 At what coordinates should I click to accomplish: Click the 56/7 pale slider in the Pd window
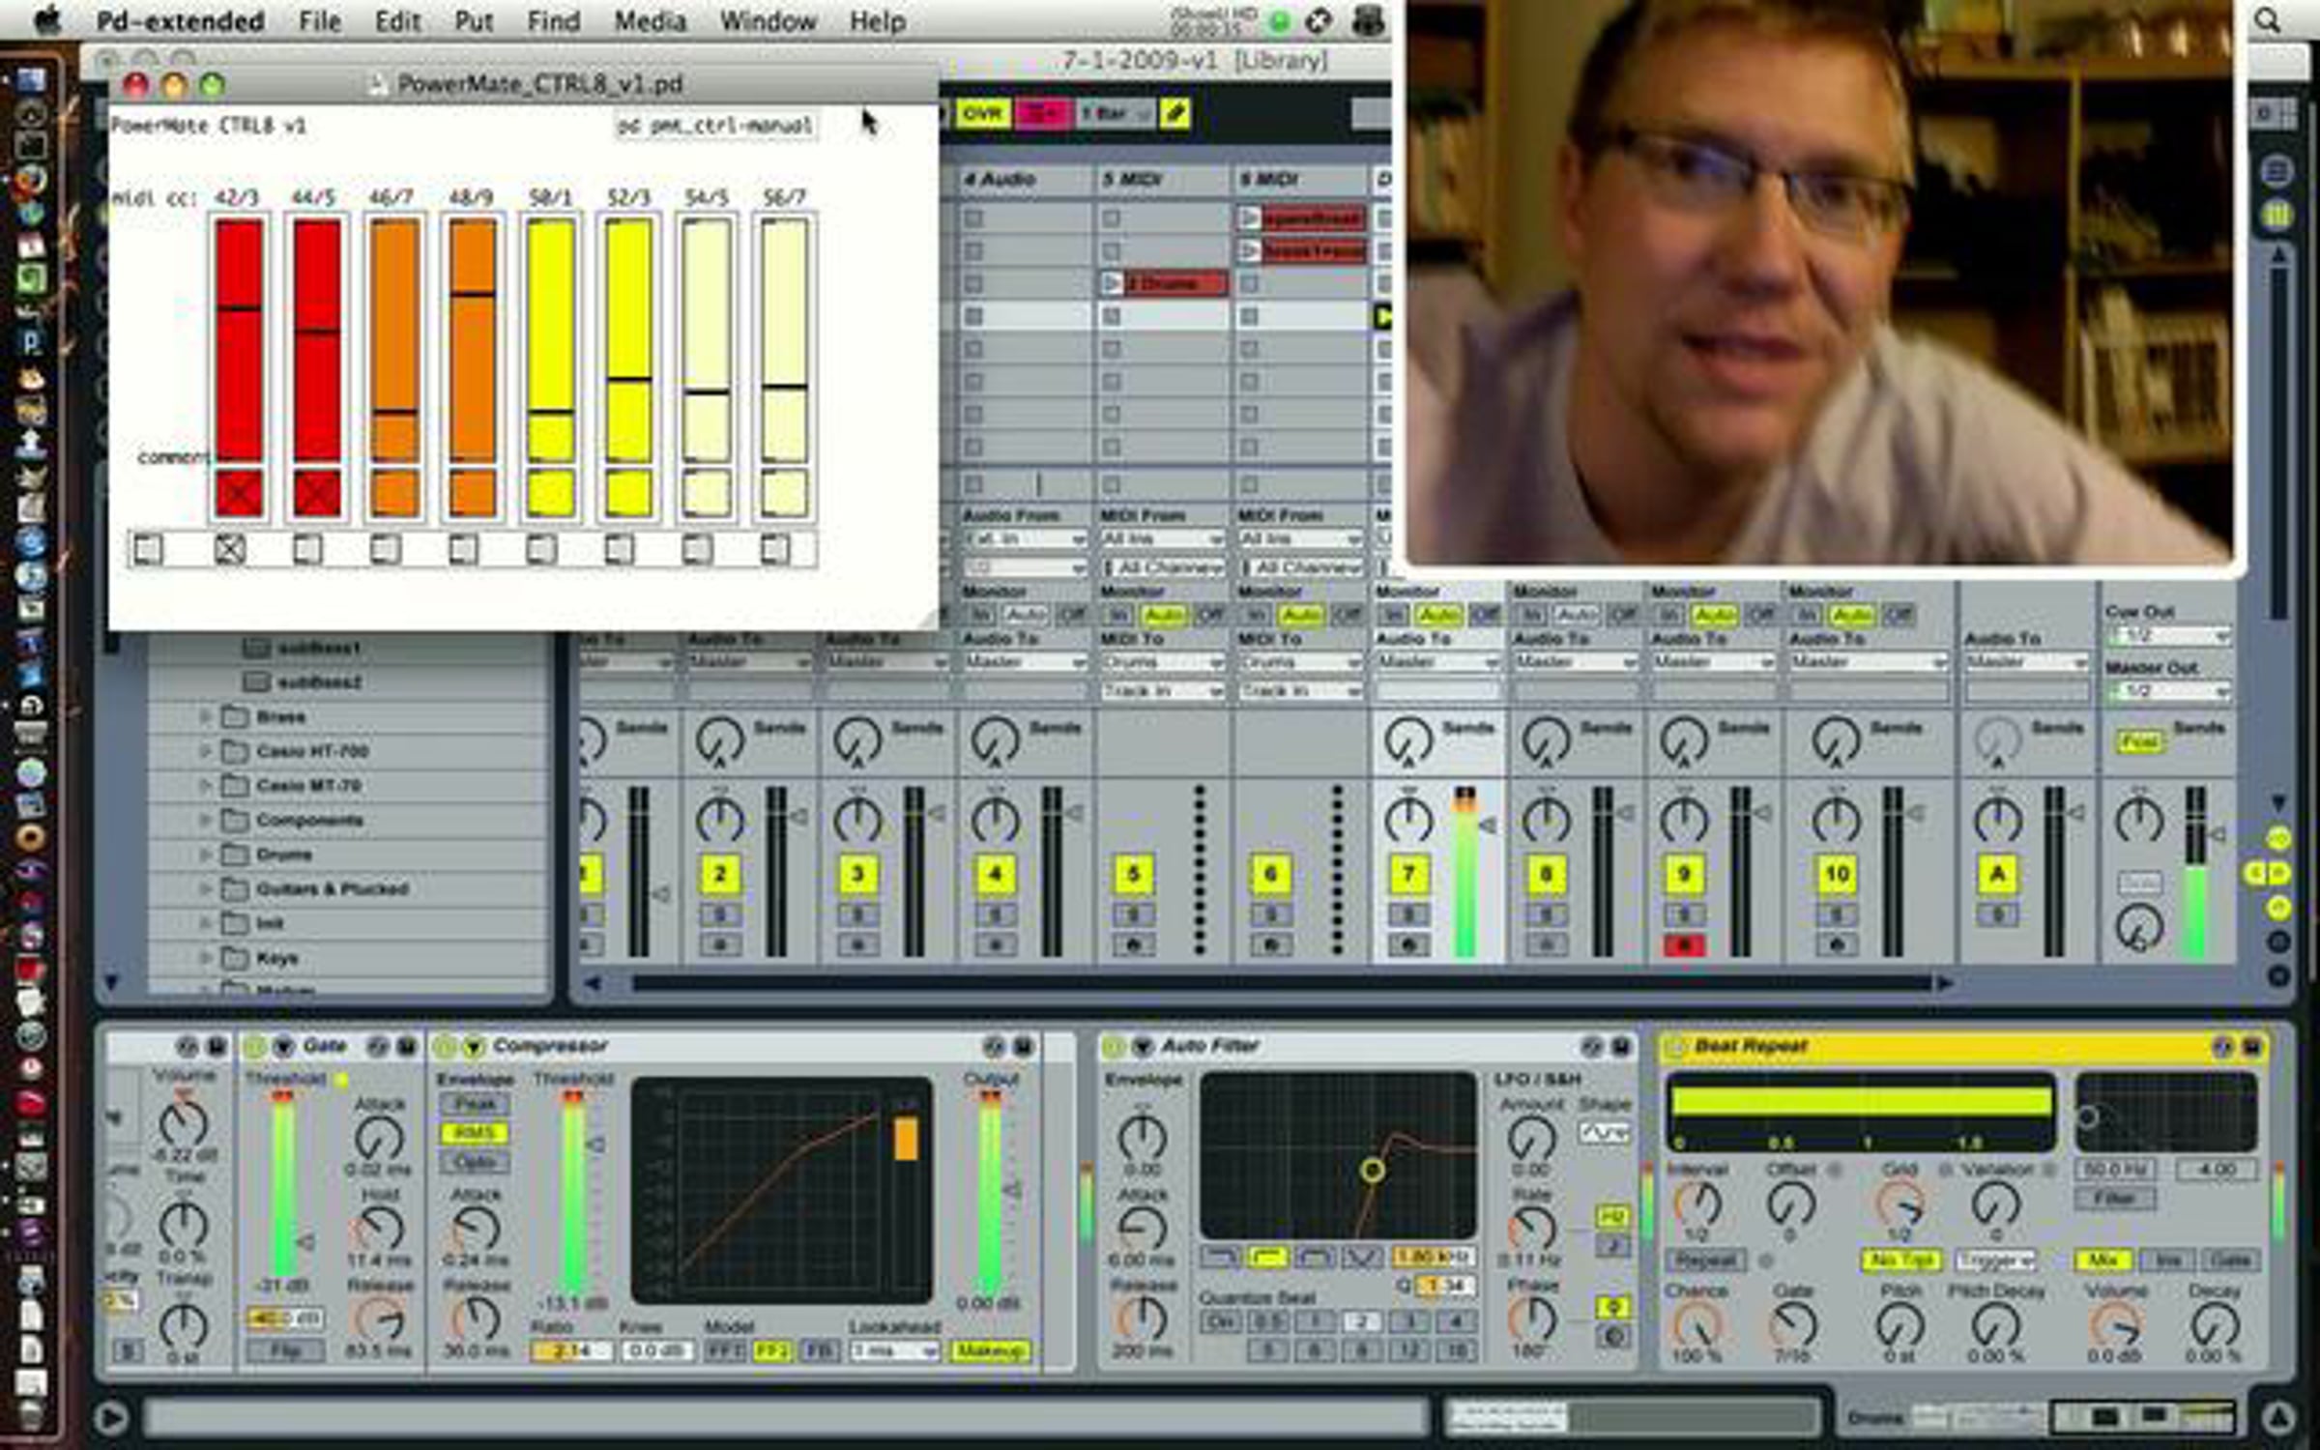(783, 339)
